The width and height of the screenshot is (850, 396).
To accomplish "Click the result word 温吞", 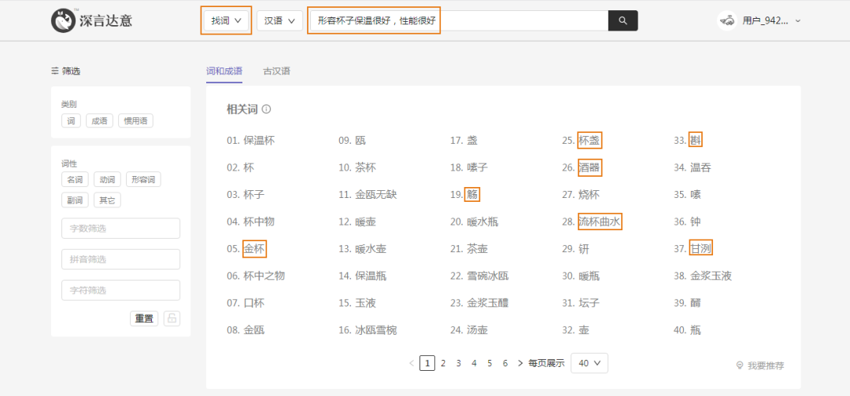I will coord(700,167).
